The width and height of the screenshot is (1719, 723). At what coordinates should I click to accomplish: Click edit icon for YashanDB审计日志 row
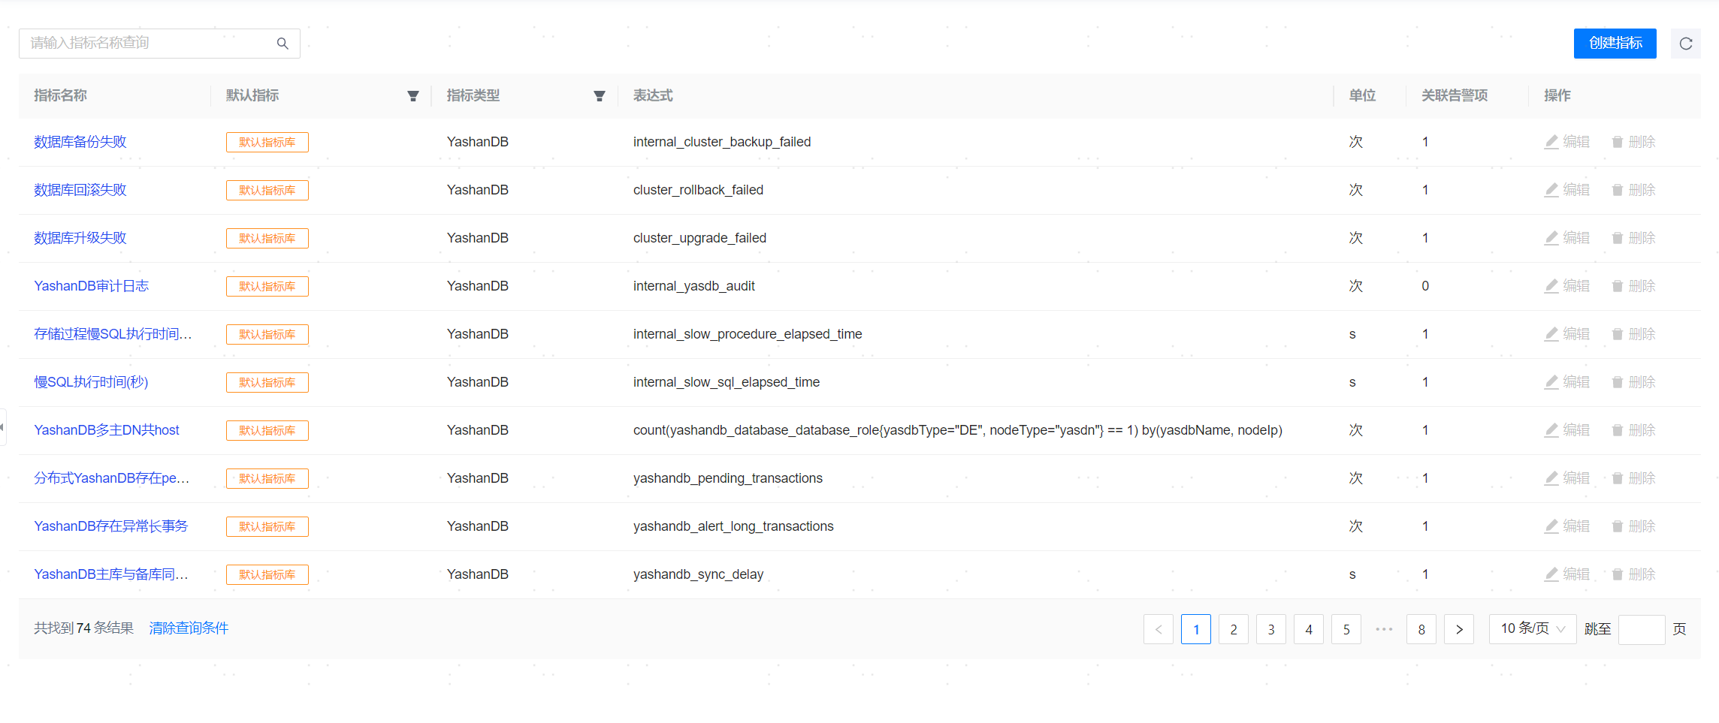(1551, 286)
